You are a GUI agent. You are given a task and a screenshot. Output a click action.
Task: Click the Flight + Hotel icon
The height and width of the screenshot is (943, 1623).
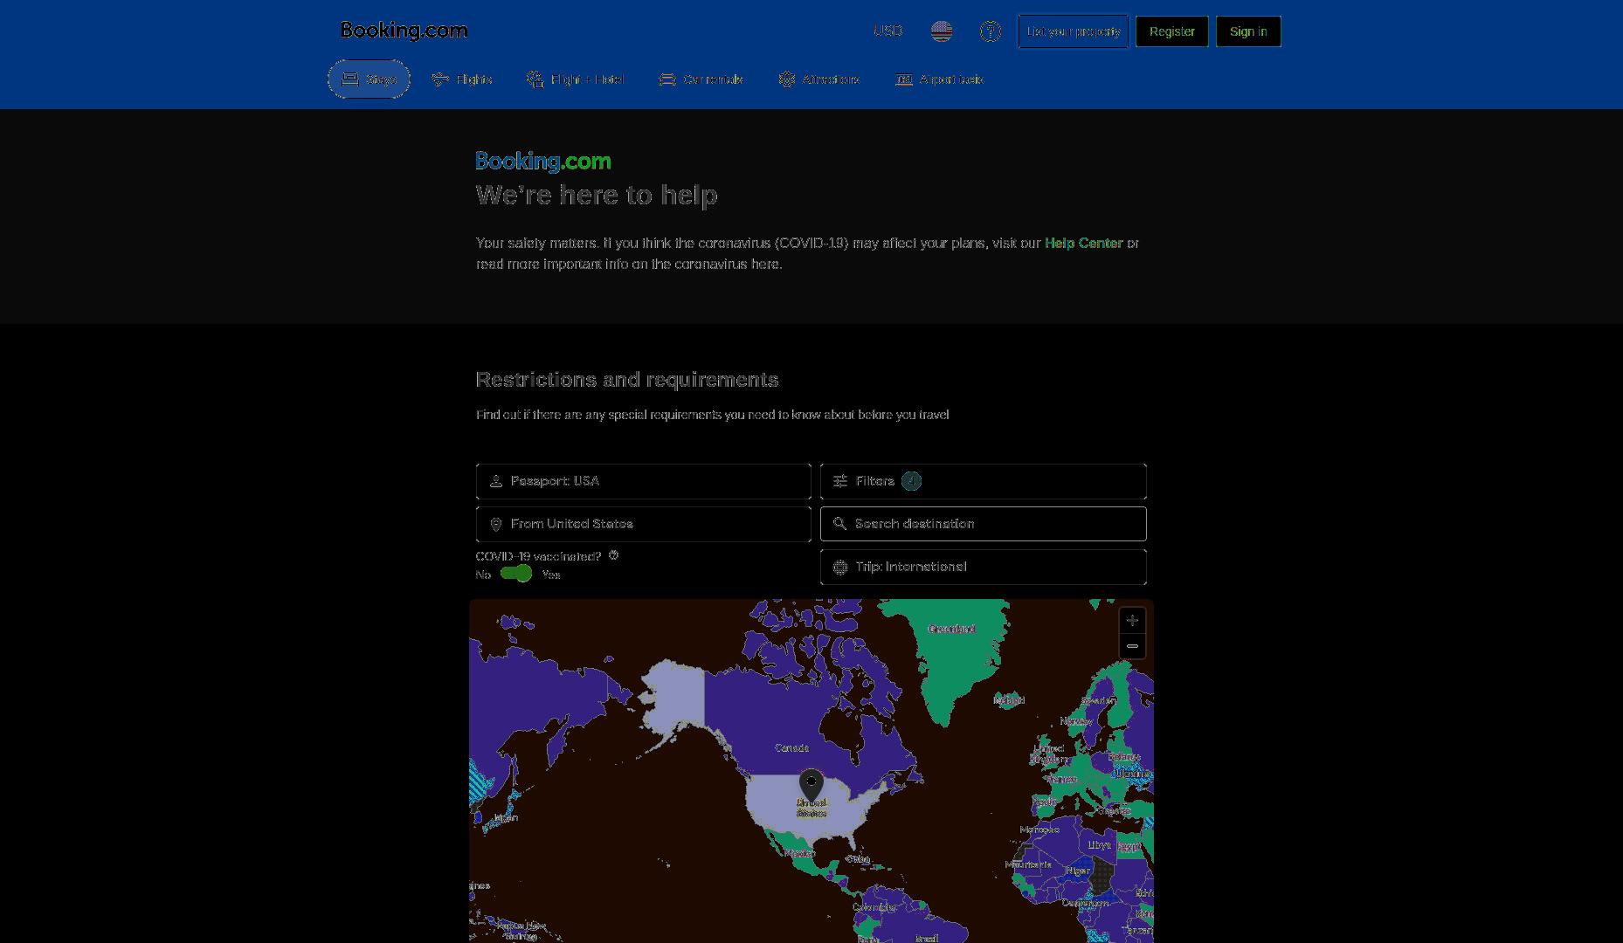535,79
